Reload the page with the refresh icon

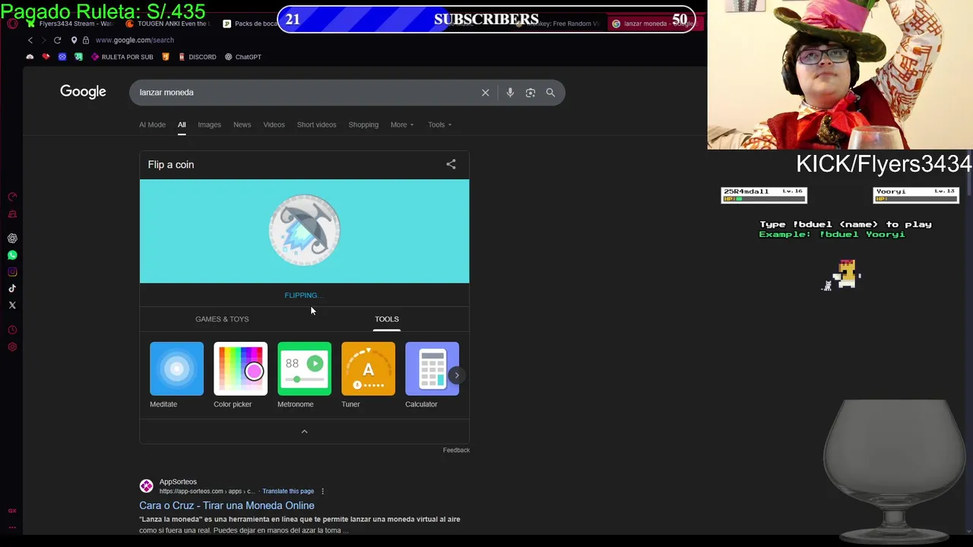(x=57, y=40)
